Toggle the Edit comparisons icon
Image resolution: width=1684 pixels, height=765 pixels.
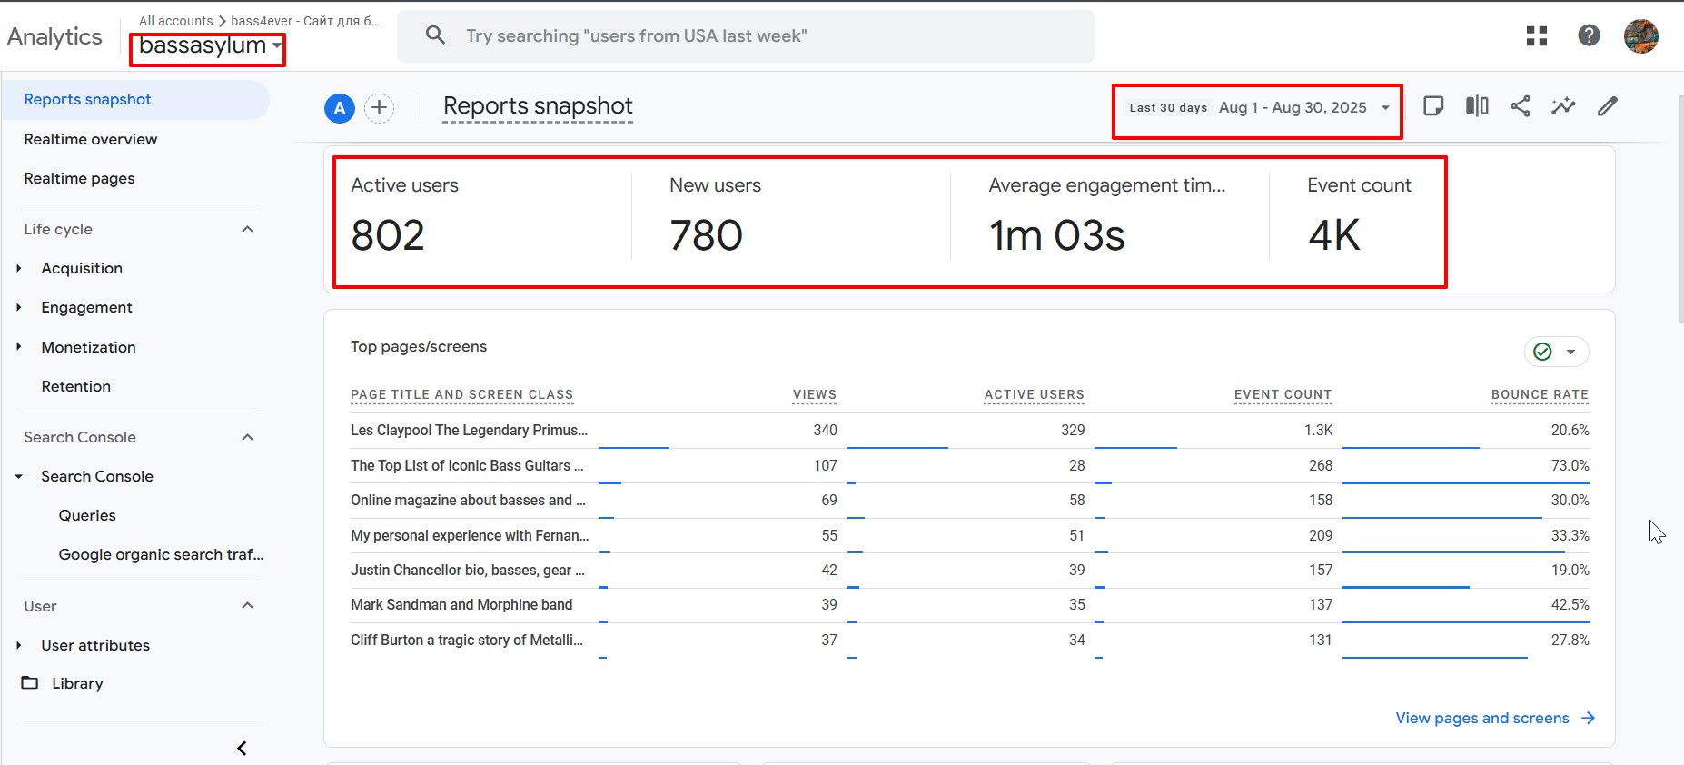[x=1477, y=106]
